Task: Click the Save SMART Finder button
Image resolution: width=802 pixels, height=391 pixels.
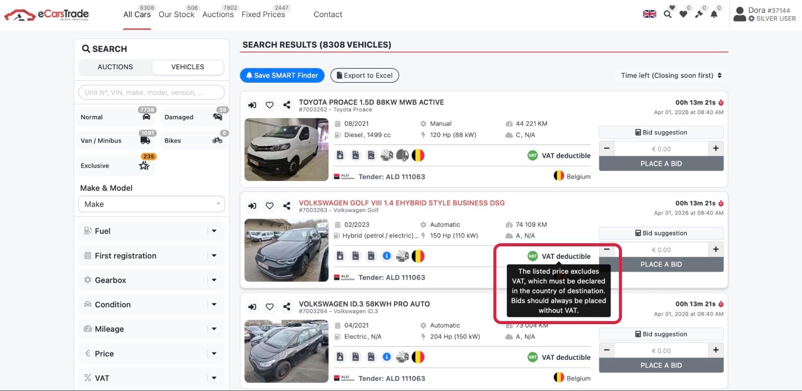Action: (282, 75)
